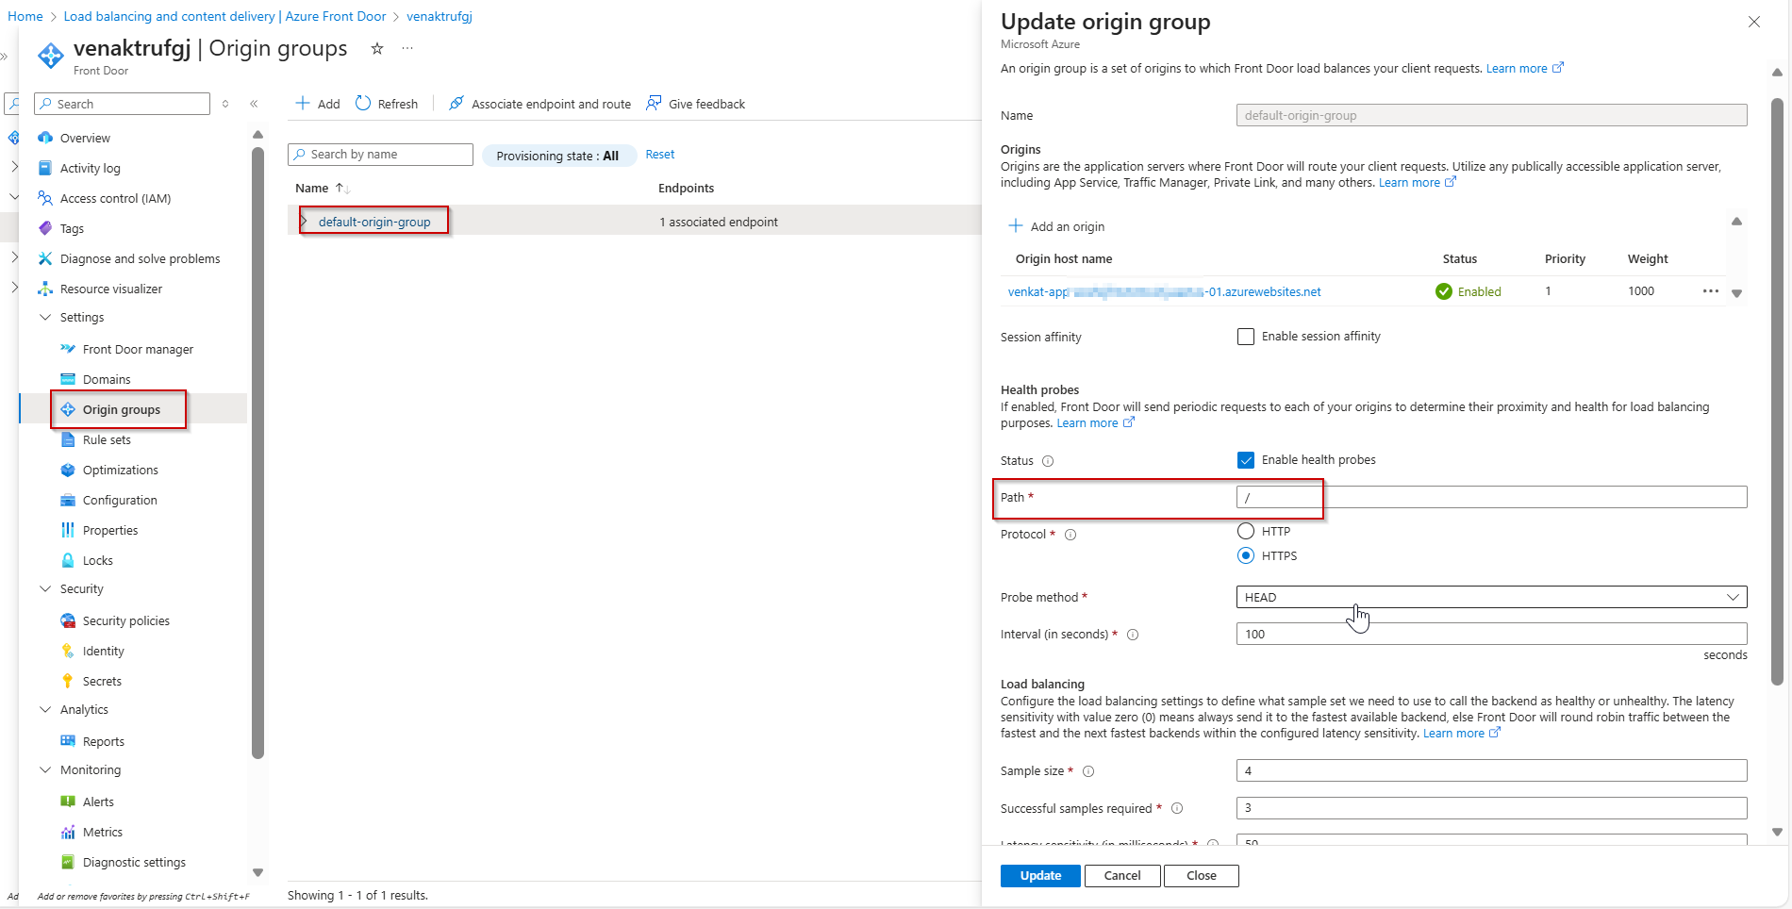The width and height of the screenshot is (1792, 909).
Task: Click the info icon next to Protocol
Action: click(1070, 535)
